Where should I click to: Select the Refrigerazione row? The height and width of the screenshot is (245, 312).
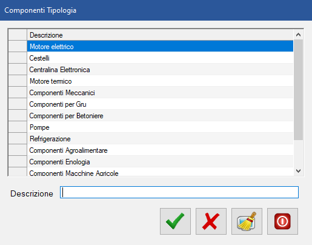pos(160,138)
